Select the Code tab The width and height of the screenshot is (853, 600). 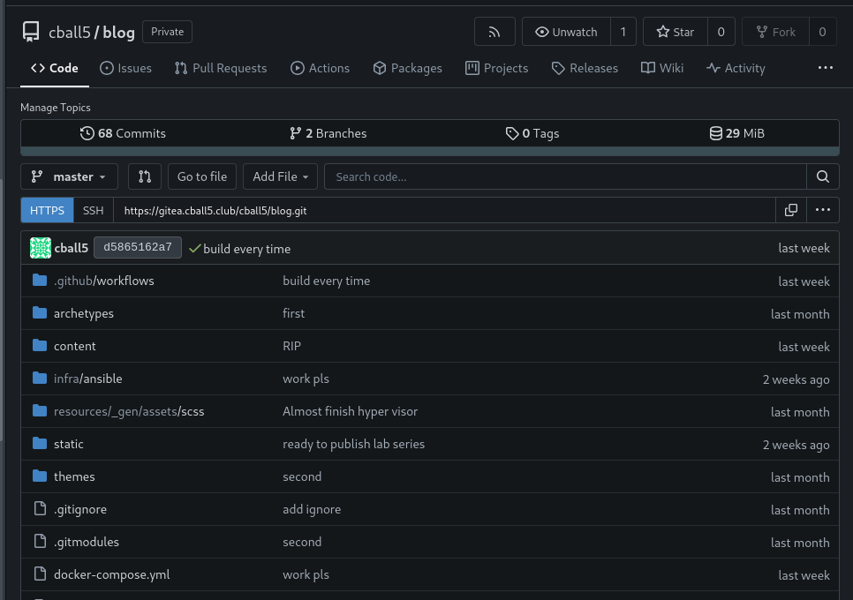tap(55, 68)
